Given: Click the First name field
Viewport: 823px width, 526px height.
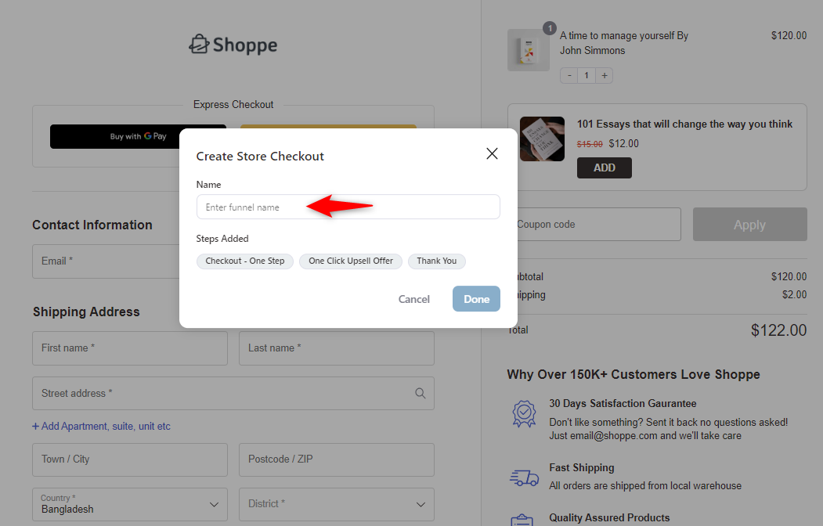Looking at the screenshot, I should 130,348.
